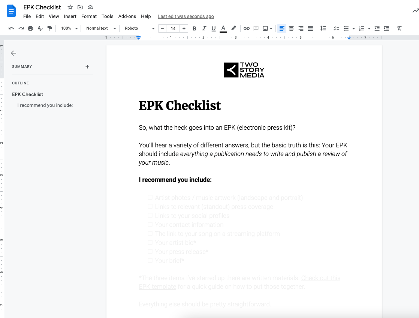Check the 'Your contact information' checkbox

point(150,225)
